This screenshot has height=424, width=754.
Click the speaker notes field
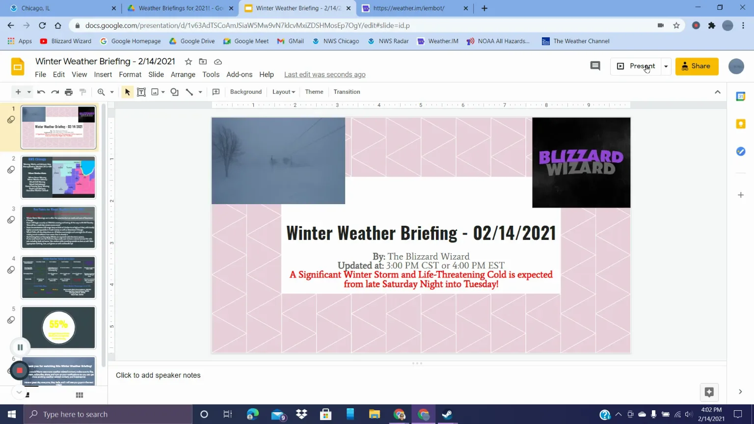pos(417,375)
